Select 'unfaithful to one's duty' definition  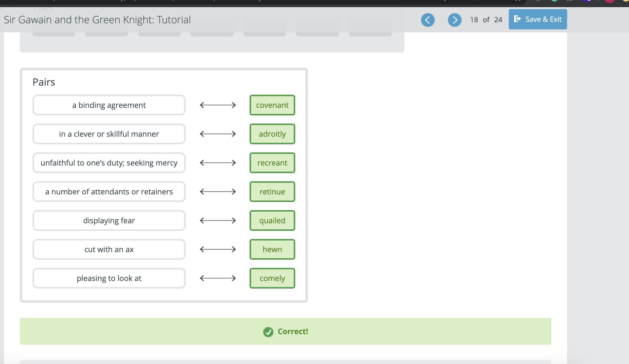(109, 163)
